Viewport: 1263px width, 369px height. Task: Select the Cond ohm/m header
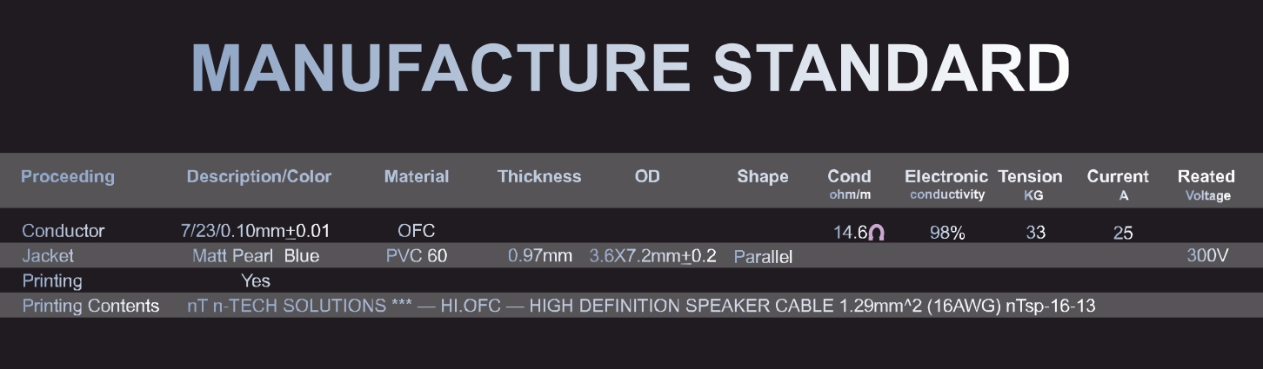[849, 184]
